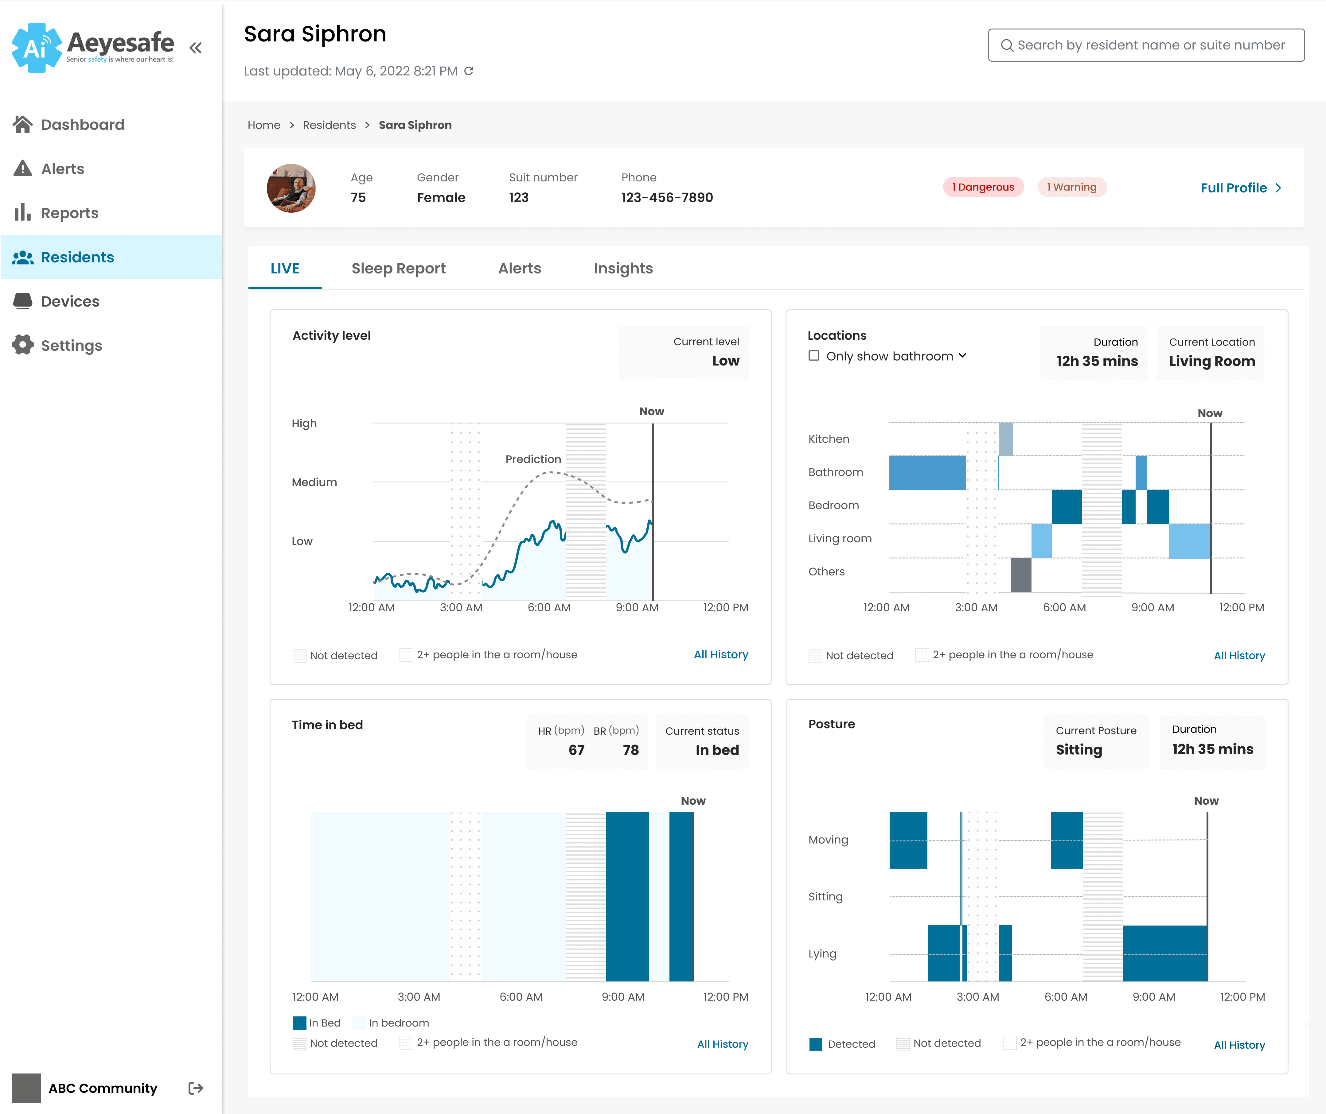The image size is (1326, 1114).
Task: Click the Now marker on Locations chart
Action: coord(1210,413)
